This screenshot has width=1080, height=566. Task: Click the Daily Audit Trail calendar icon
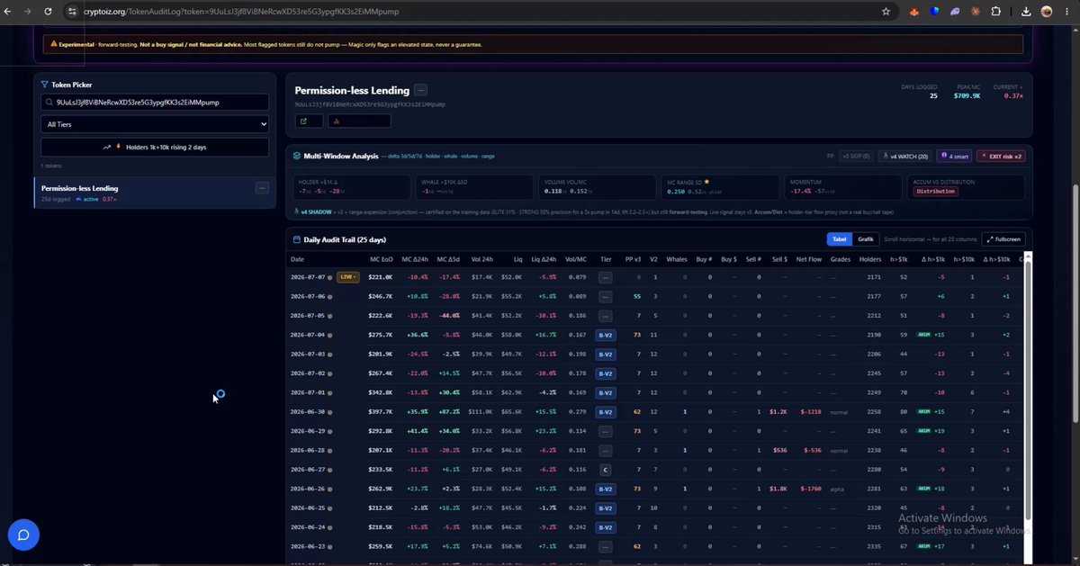point(297,239)
